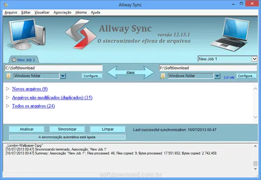Image resolution: width=261 pixels, height=180 pixels.
Task: Click the Sincronizar button
Action: 67,129
